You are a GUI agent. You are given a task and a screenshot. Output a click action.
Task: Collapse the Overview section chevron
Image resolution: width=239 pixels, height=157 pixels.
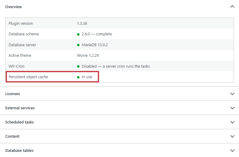pyautogui.click(x=232, y=7)
